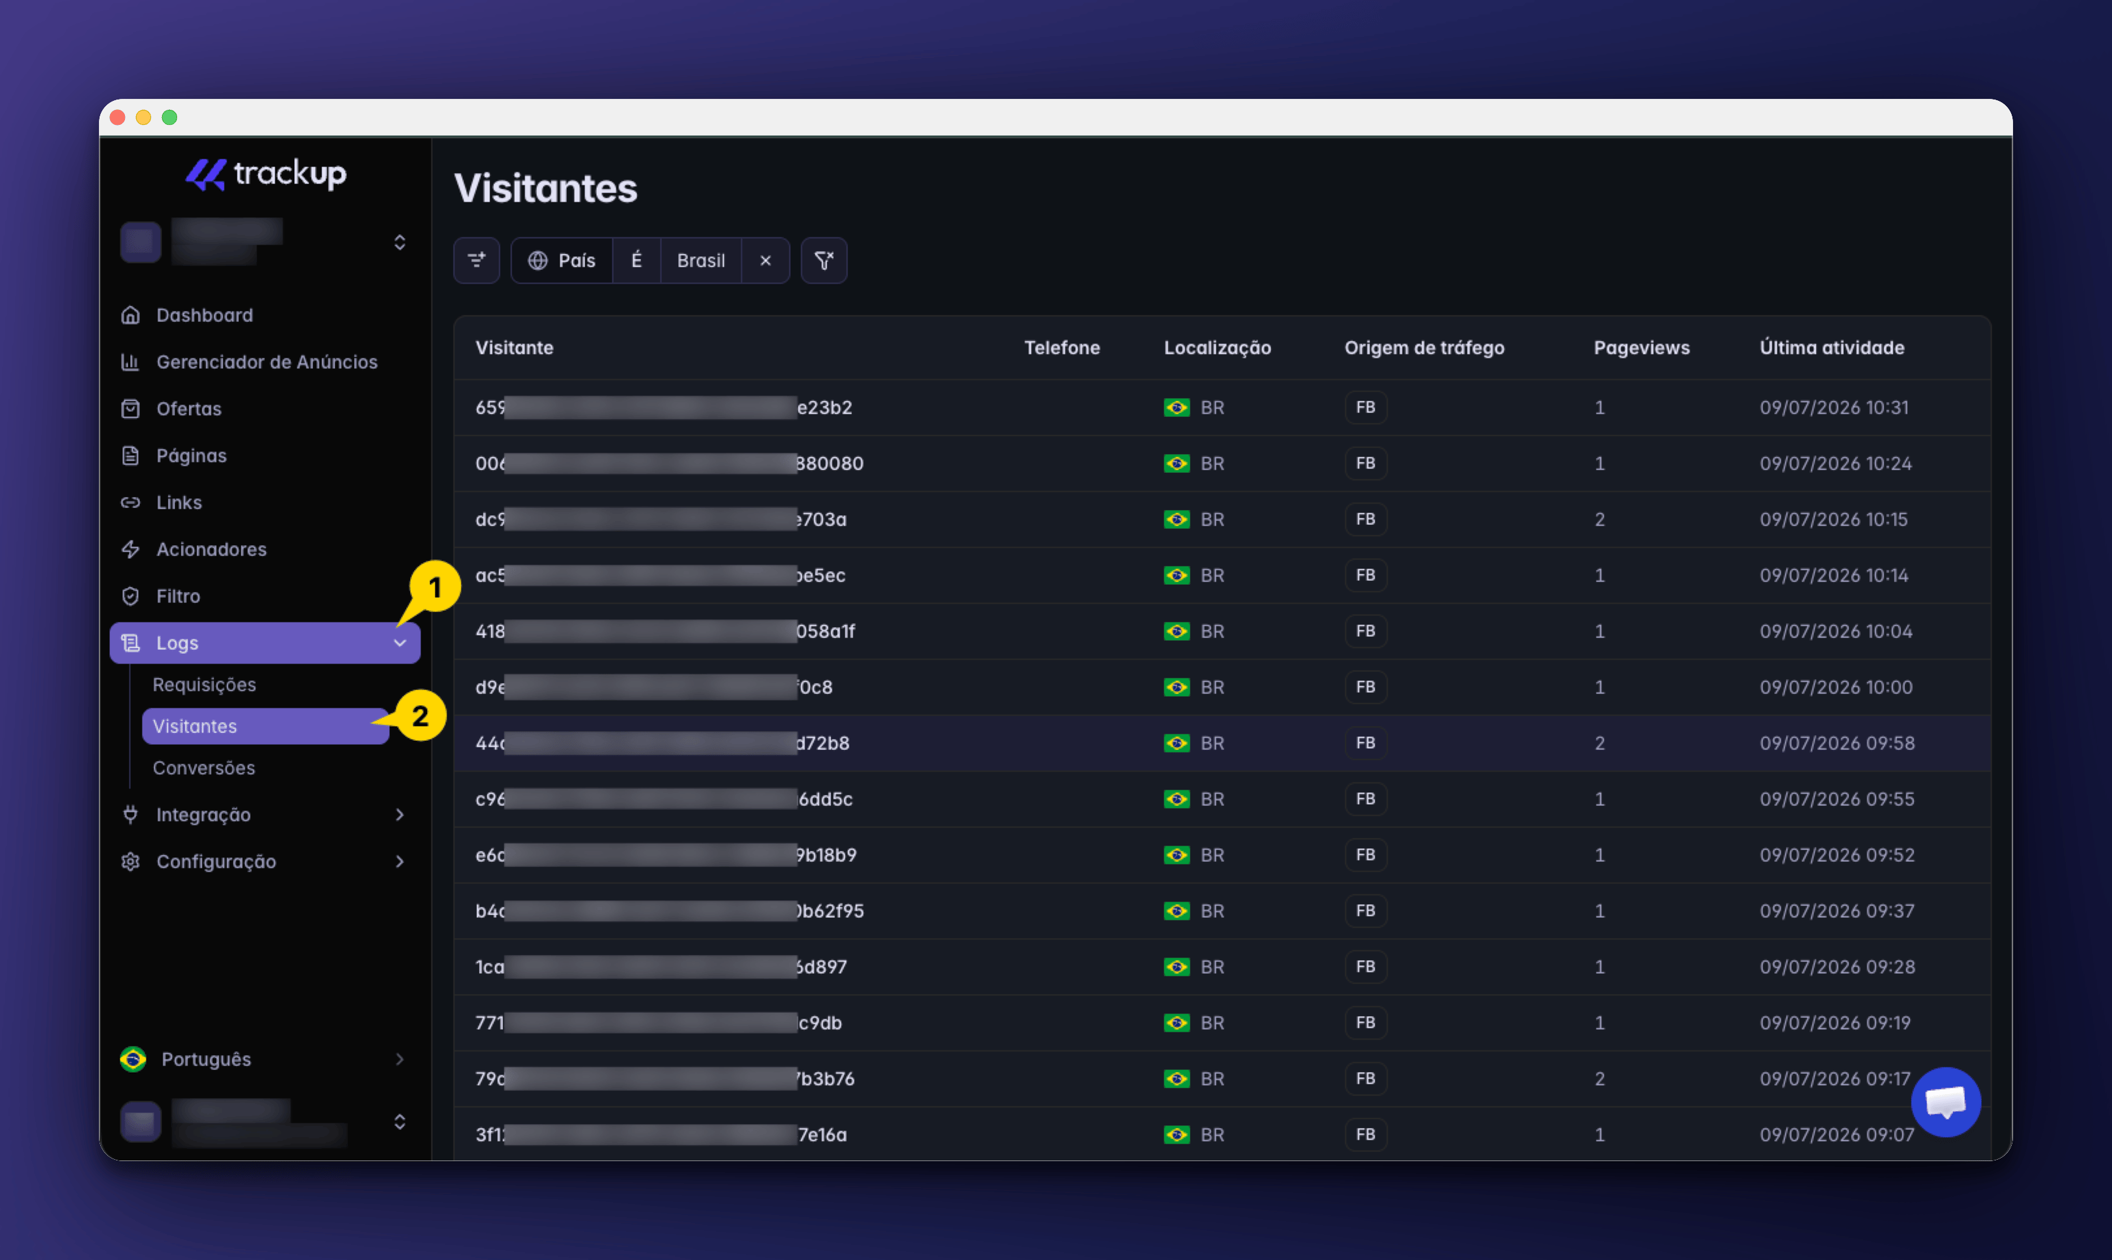The width and height of the screenshot is (2112, 1260).
Task: Click the BR flag in 09:55 row
Action: tap(1177, 799)
